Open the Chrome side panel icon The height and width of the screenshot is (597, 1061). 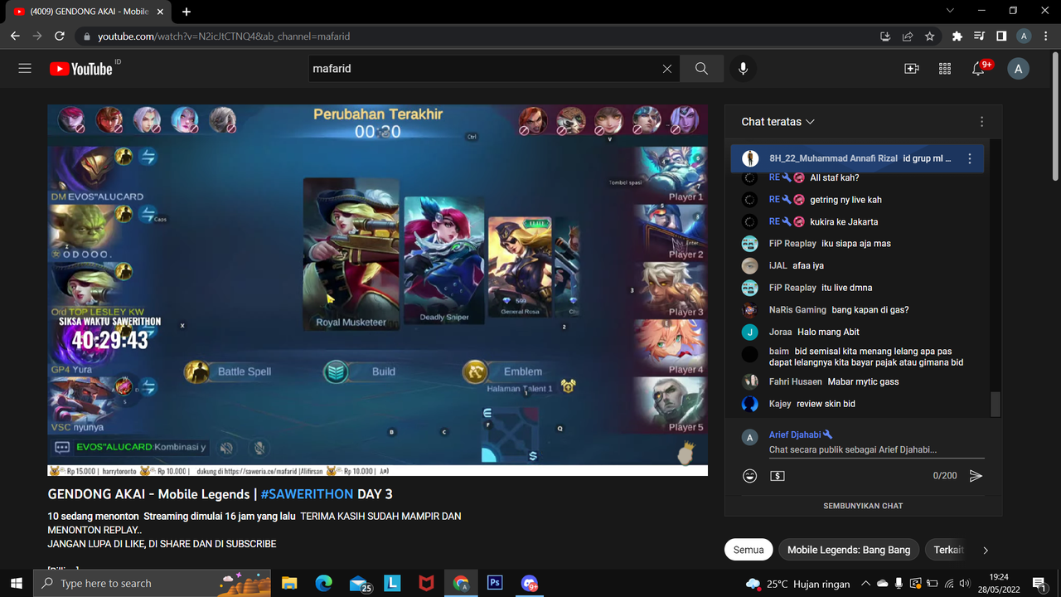pos(1001,36)
